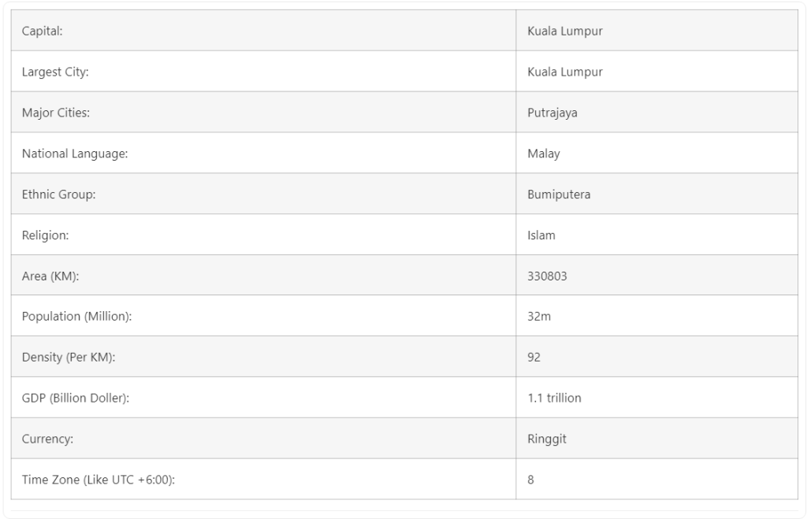
Task: Click the "Ethnic Group:" label
Action: [x=58, y=195]
